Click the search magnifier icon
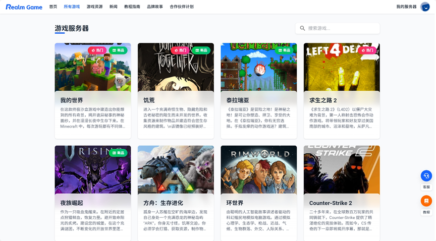 pos(303,28)
